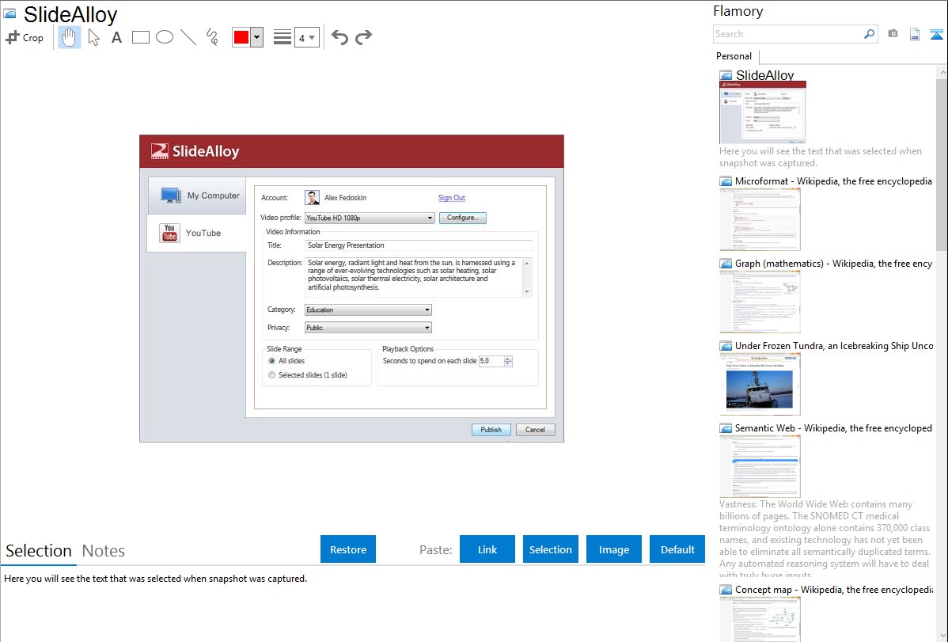
Task: Click the seconds per slide stepper
Action: 508,361
